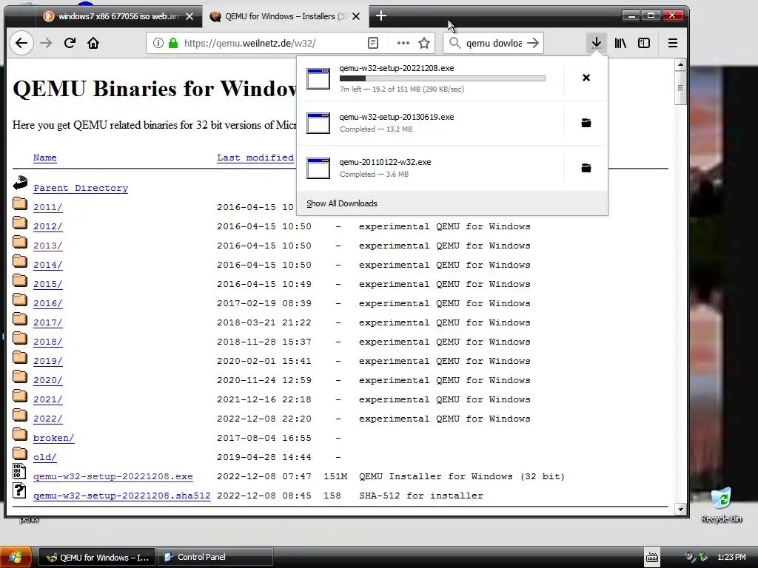Screen dimensions: 758x568
Task: Select the completed qemu-w32-setup-20130619.exe download entry
Action: pyautogui.click(x=430, y=123)
